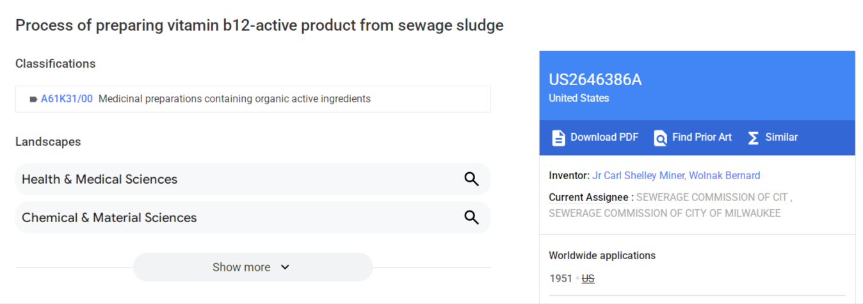Click the tag icon beside A61K31/00
Viewport: 863px width, 304px height.
[x=33, y=99]
